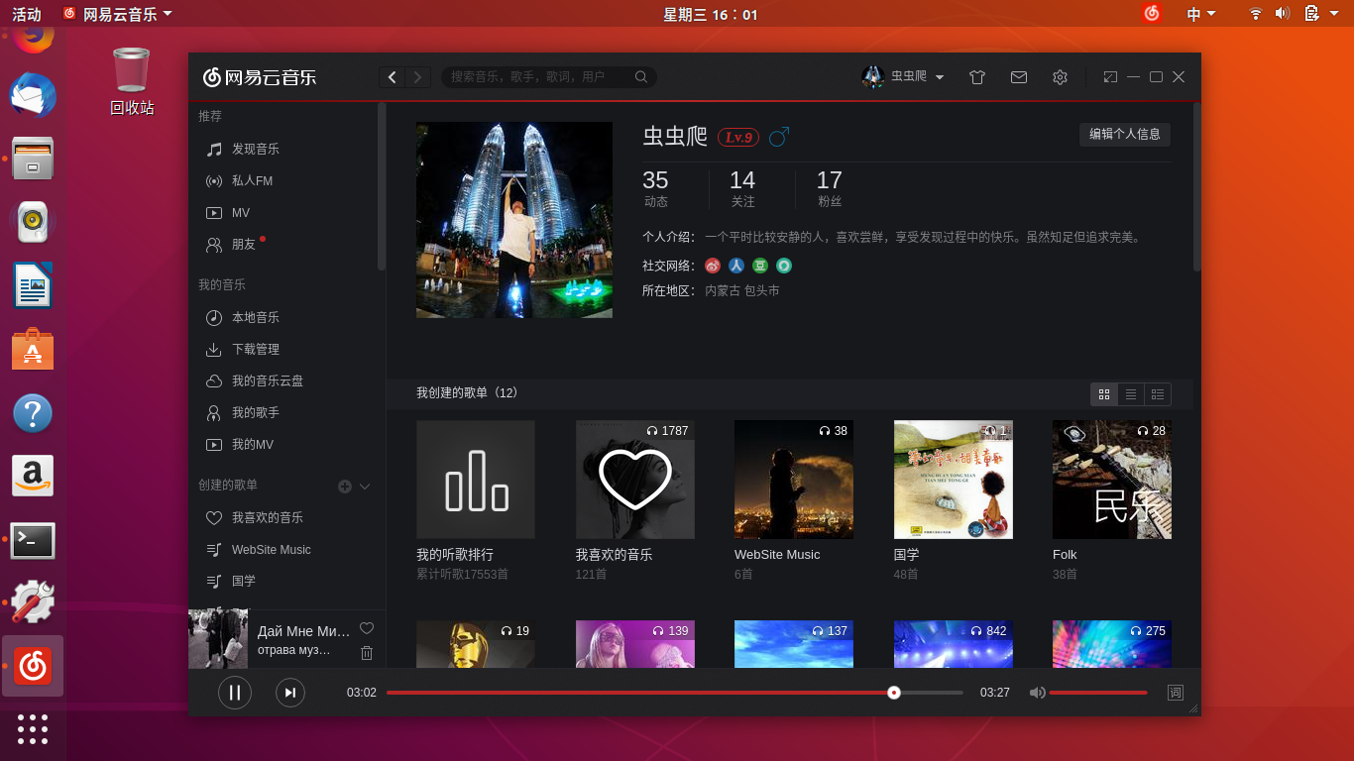This screenshot has height=761, width=1354.
Task: Switch playlists to grid view
Action: [x=1104, y=394]
